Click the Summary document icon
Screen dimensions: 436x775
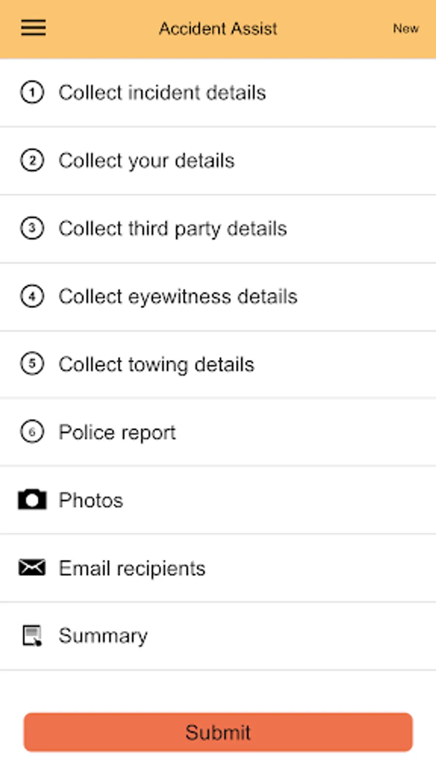point(32,635)
